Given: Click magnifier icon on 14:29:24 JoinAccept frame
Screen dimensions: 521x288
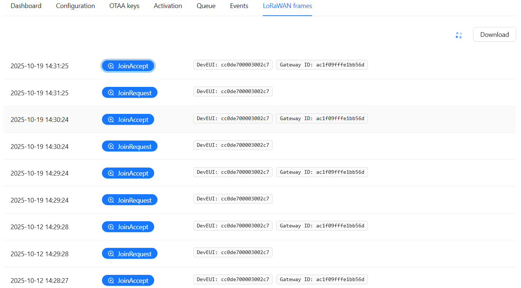Looking at the screenshot, I should tap(111, 173).
